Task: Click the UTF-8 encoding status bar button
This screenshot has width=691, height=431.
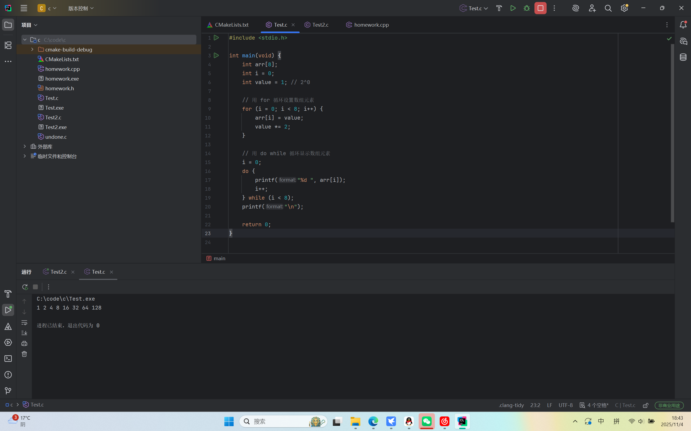Action: point(565,405)
